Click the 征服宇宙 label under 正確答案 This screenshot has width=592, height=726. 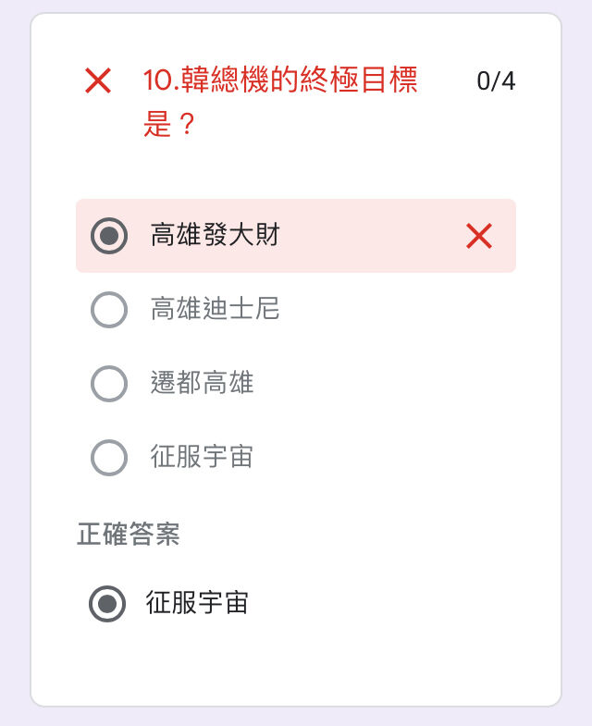pos(197,603)
